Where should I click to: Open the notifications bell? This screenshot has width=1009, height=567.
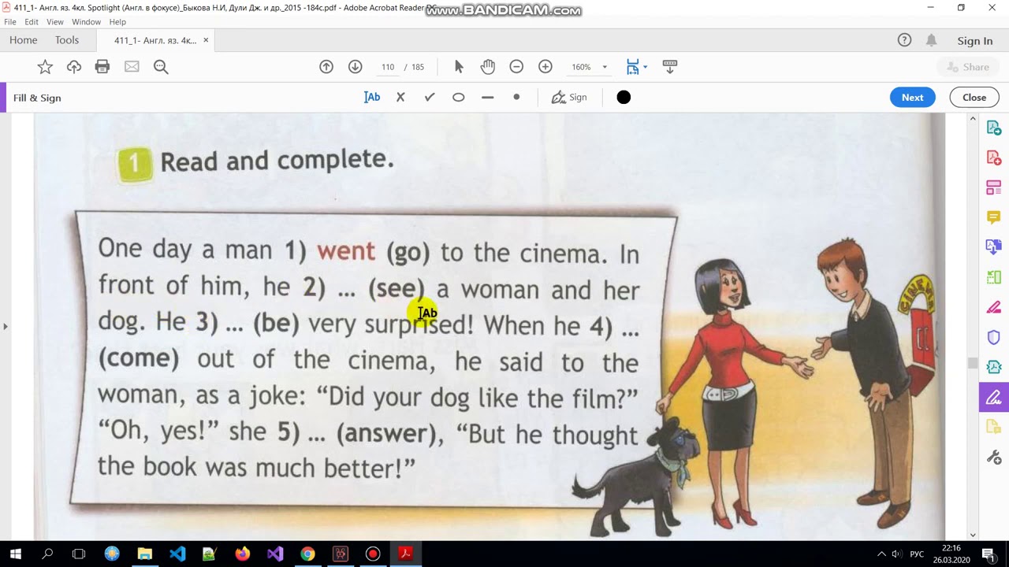[x=931, y=40]
